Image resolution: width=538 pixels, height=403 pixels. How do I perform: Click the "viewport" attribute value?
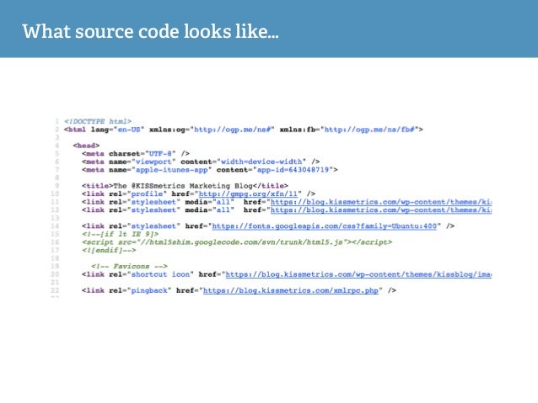coord(153,162)
